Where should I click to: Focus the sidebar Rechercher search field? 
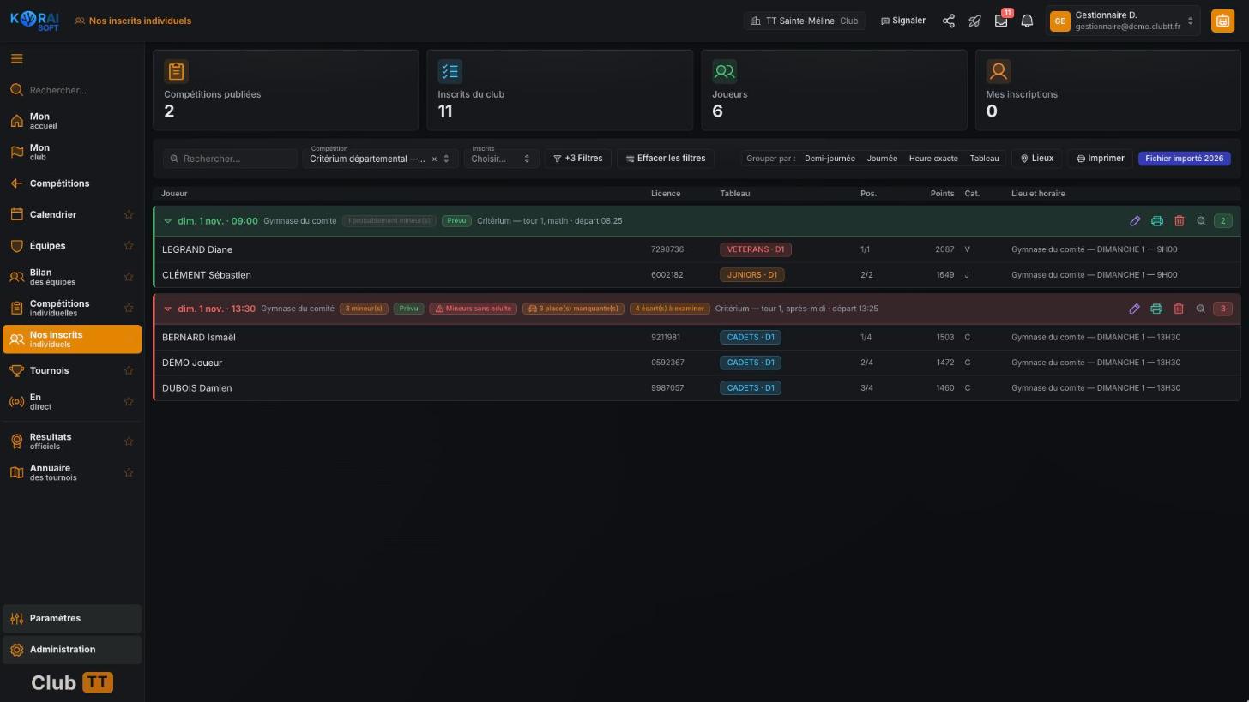(x=72, y=90)
